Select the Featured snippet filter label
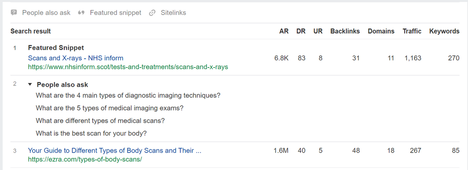Image resolution: width=468 pixels, height=170 pixels. 115,13
